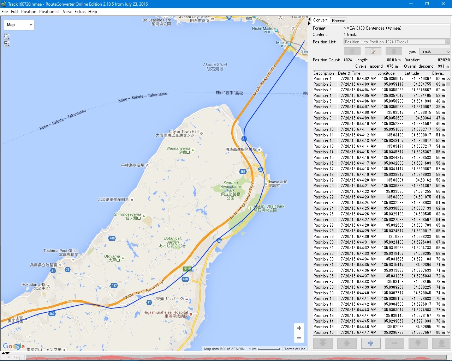
Task: Click the move-to-bottom arrow button
Action: coord(441,343)
